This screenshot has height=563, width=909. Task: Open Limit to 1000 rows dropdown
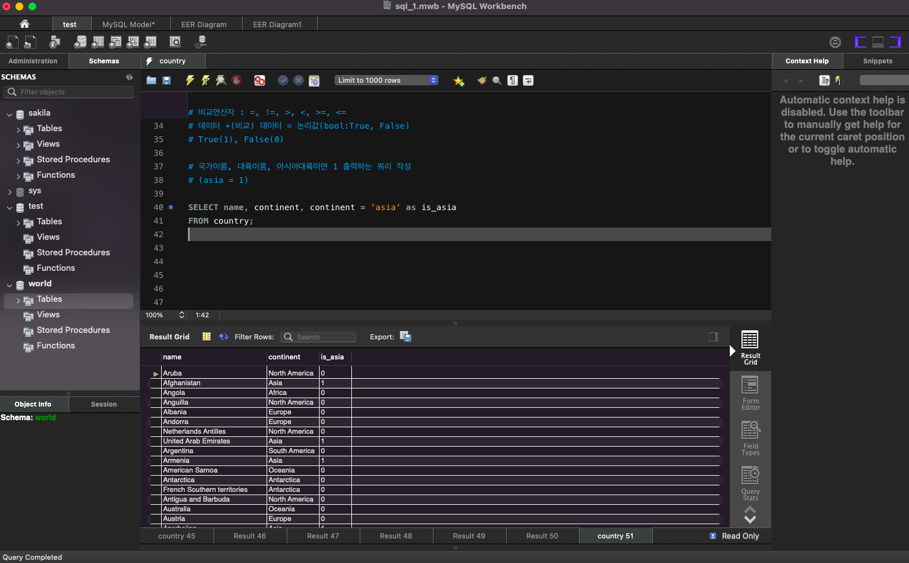coord(387,80)
